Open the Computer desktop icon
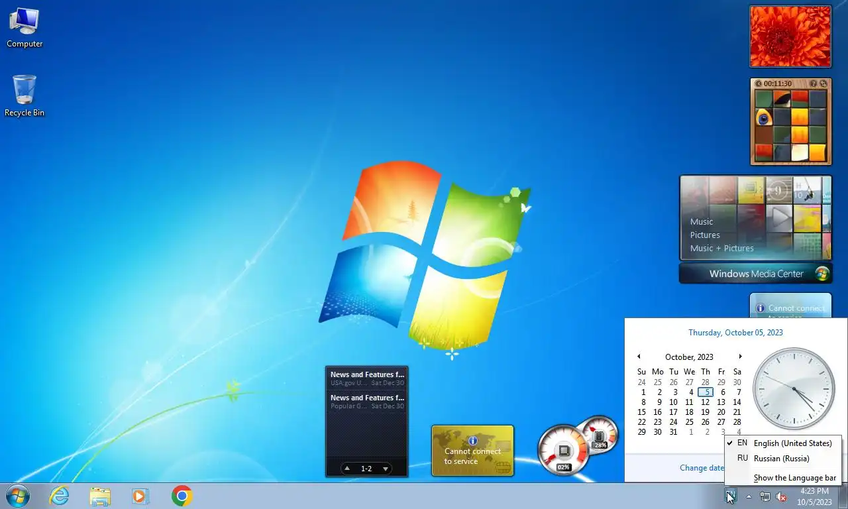This screenshot has width=848, height=509. [x=25, y=28]
